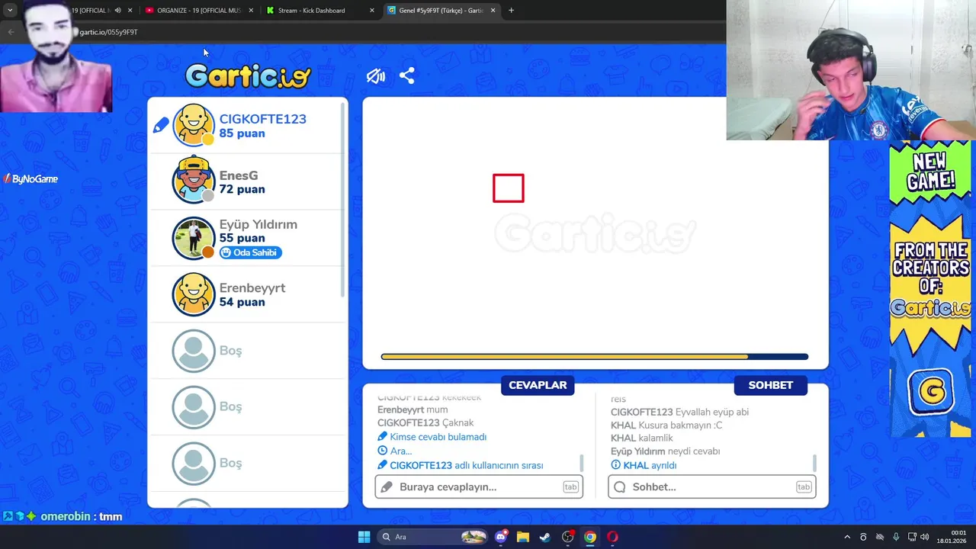This screenshot has height=549, width=976.
Task: Click the player list scrollbar
Action: (343, 200)
